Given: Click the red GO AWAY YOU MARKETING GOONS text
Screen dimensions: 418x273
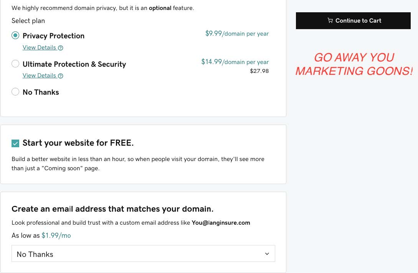Looking at the screenshot, I should tap(354, 64).
